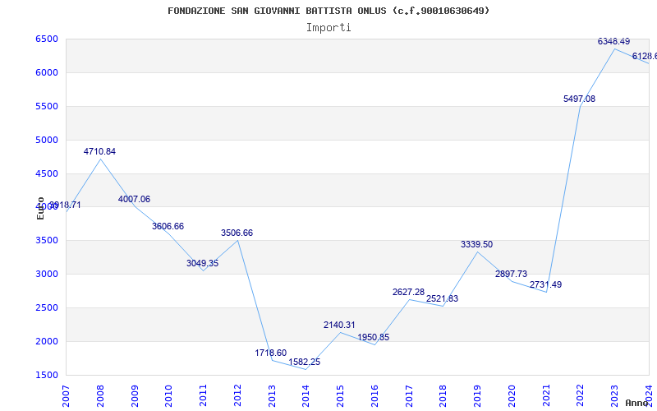Select the 3339.50 data label for 2019

click(x=476, y=245)
